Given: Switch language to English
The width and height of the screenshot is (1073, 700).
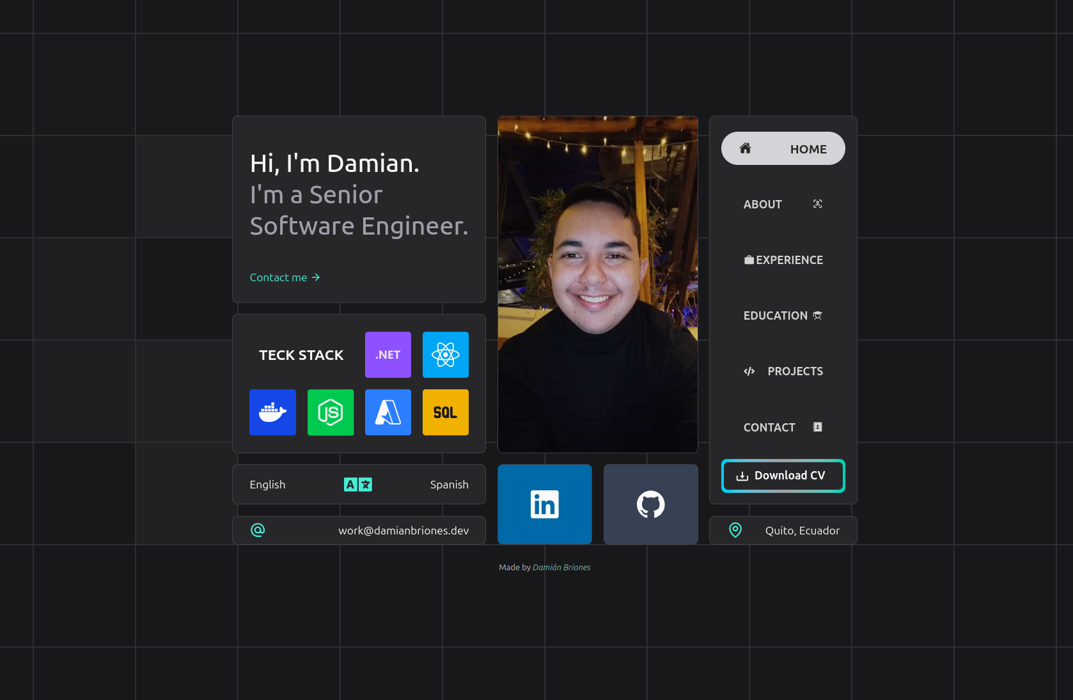Looking at the screenshot, I should click(x=267, y=485).
